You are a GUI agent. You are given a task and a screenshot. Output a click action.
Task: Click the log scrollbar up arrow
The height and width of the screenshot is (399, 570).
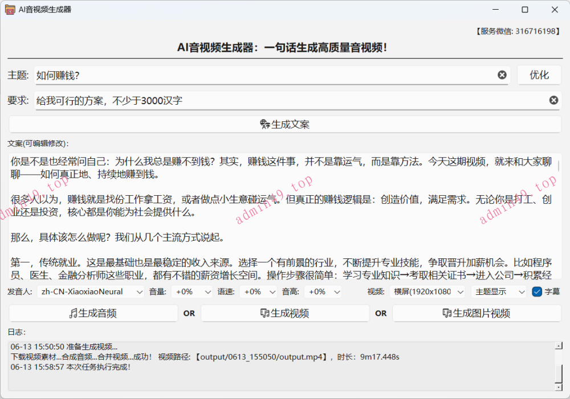click(558, 345)
